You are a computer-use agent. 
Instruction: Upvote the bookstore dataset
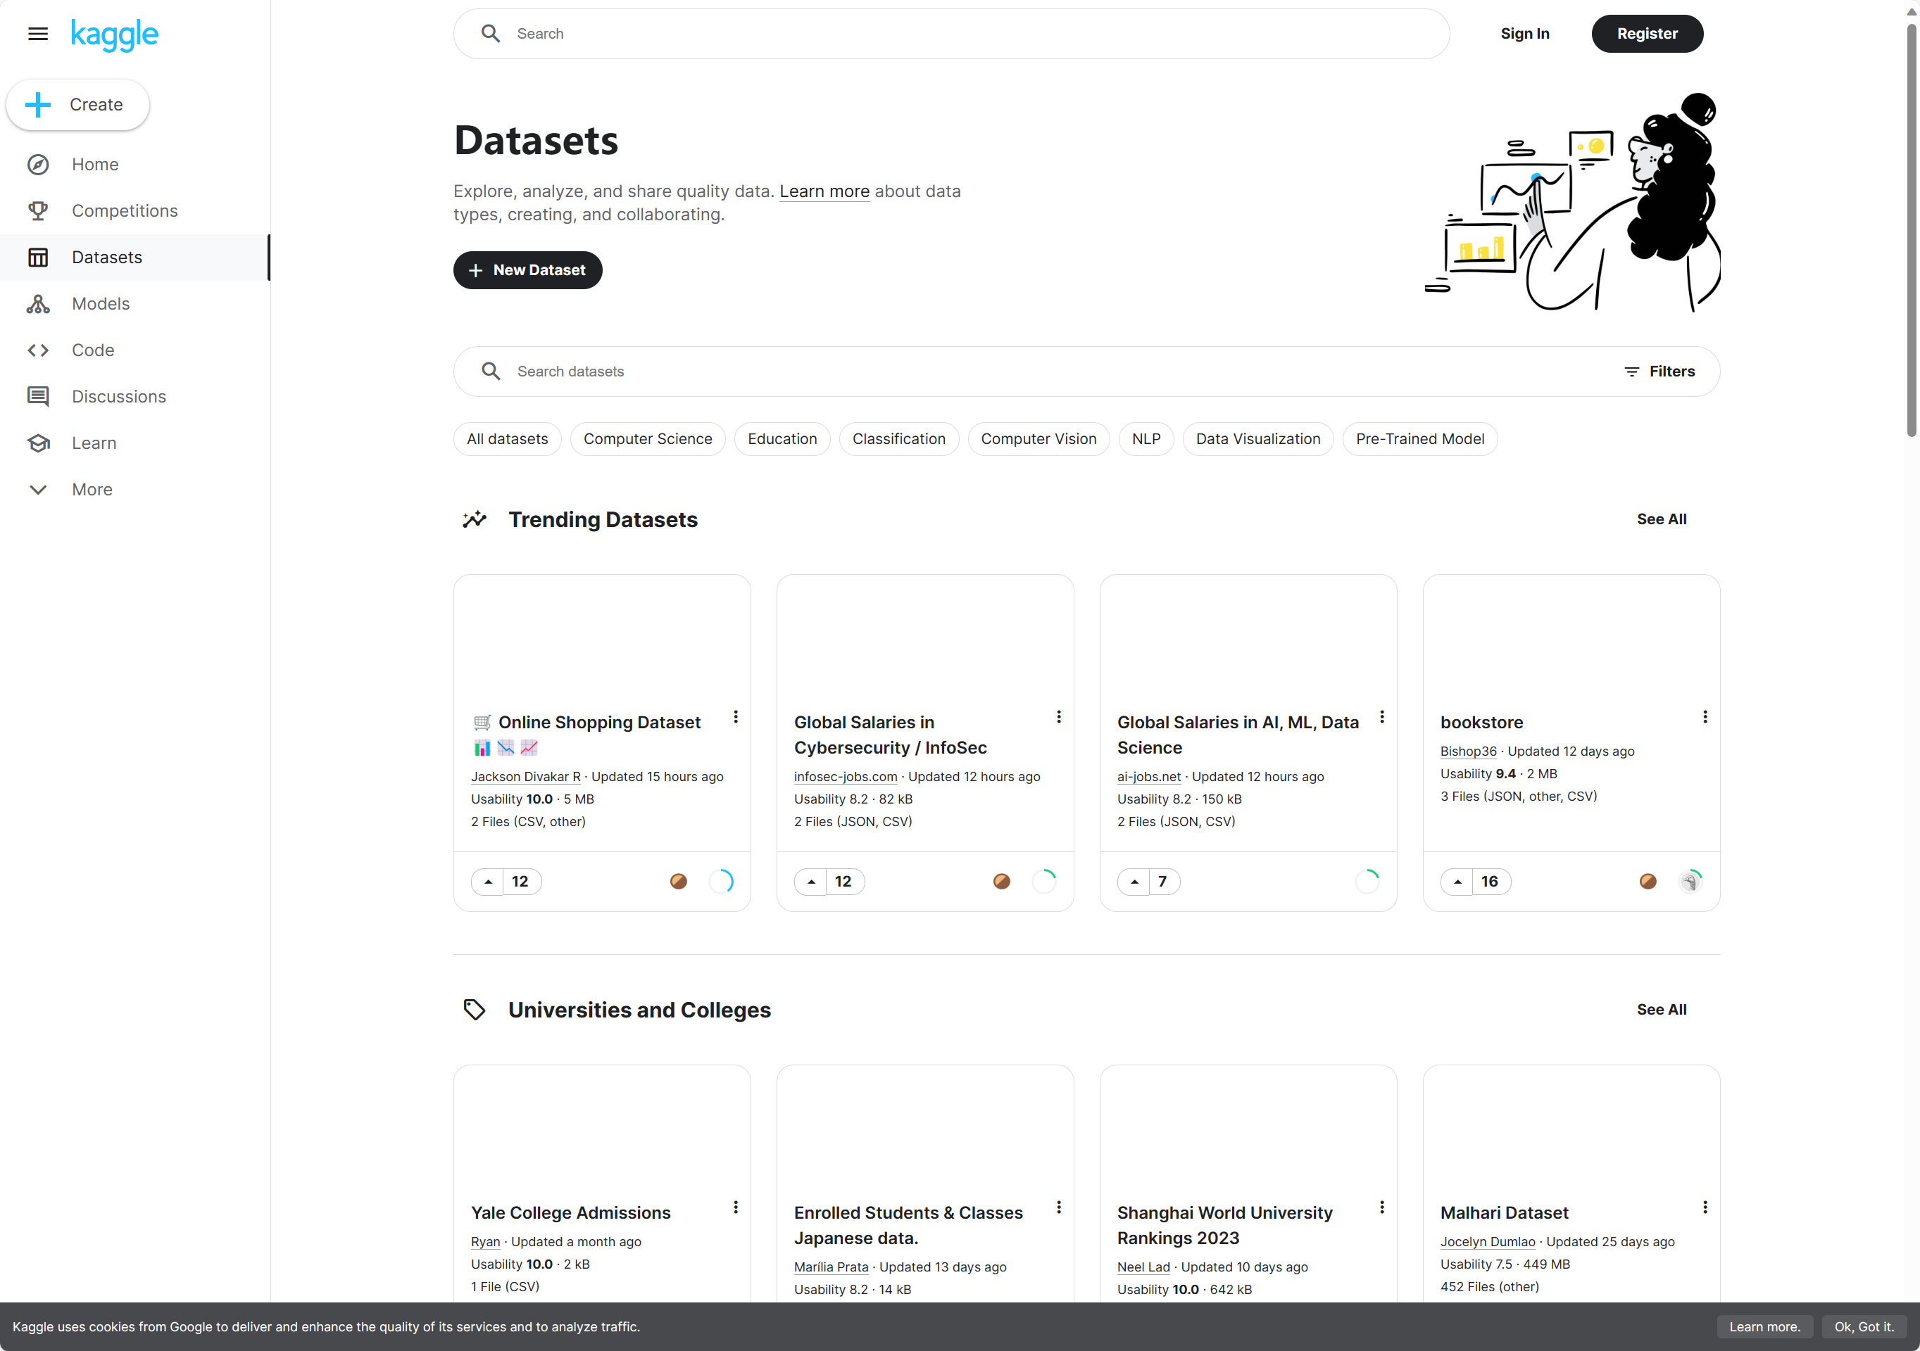tap(1457, 882)
